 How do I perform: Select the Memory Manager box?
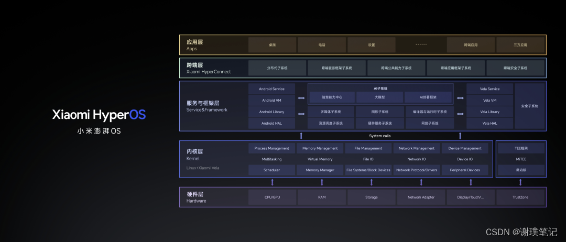point(320,170)
